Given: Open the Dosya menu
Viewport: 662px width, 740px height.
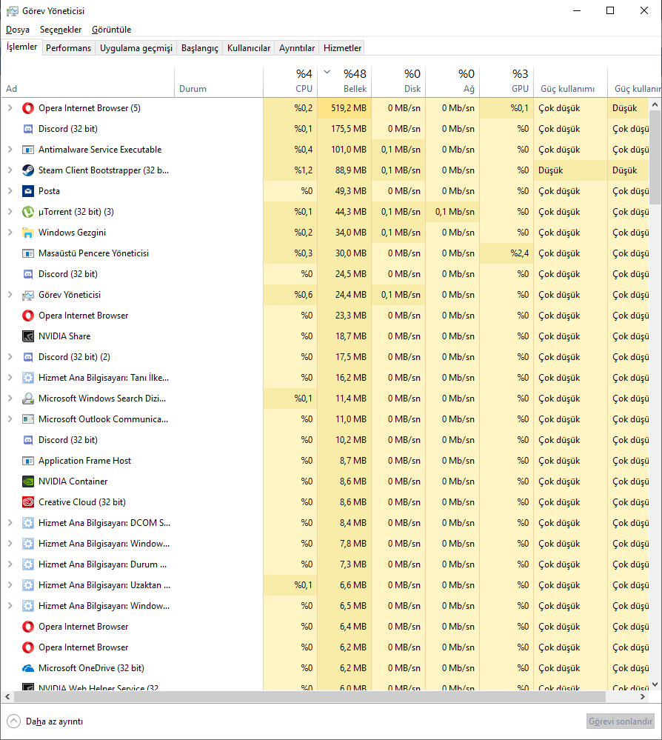Looking at the screenshot, I should pyautogui.click(x=18, y=30).
